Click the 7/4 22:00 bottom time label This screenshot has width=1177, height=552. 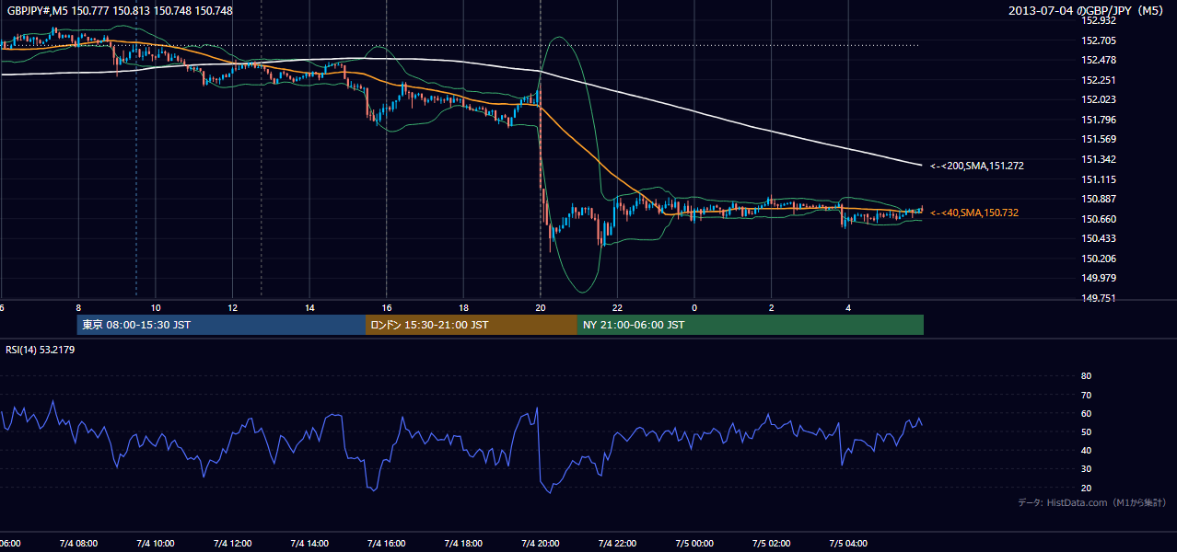[617, 544]
